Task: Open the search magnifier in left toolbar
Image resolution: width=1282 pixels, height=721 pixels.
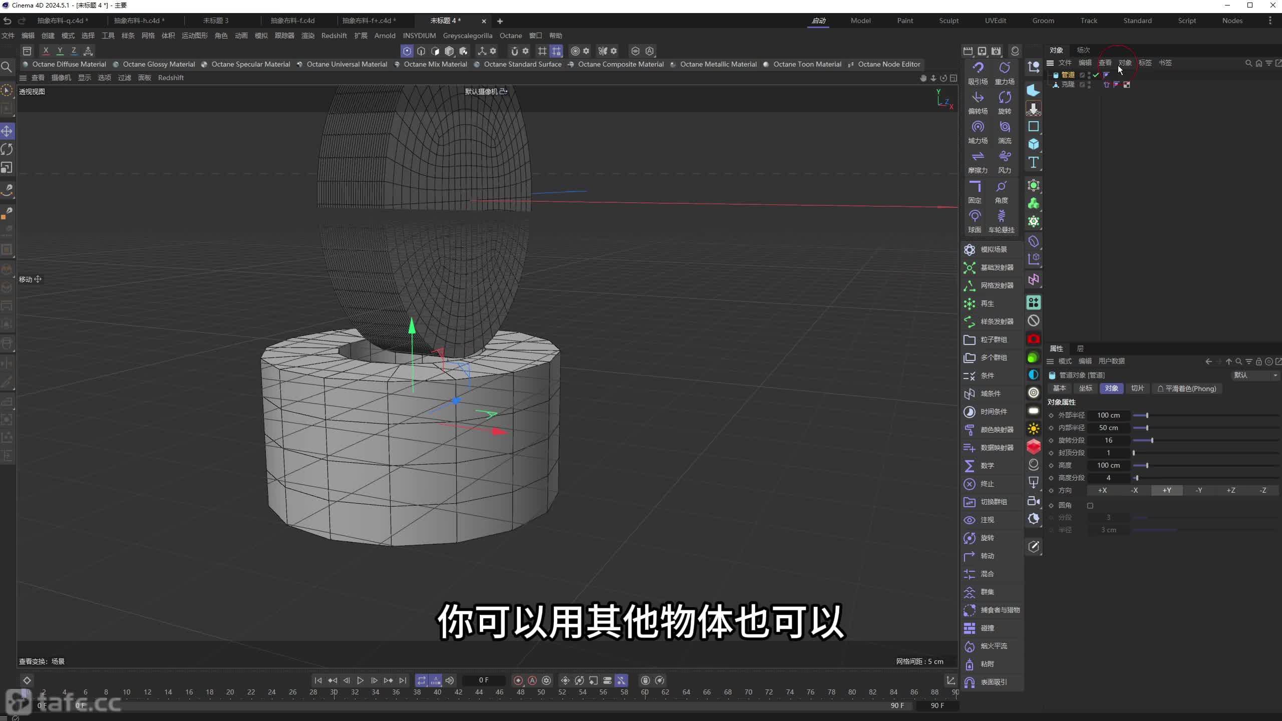Action: pyautogui.click(x=7, y=67)
